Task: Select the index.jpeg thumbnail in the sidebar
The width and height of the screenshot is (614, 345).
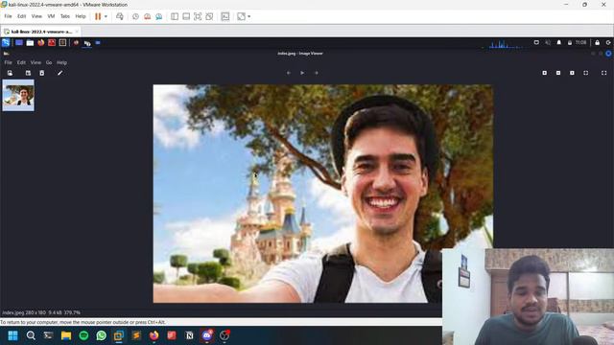Action: coord(18,96)
